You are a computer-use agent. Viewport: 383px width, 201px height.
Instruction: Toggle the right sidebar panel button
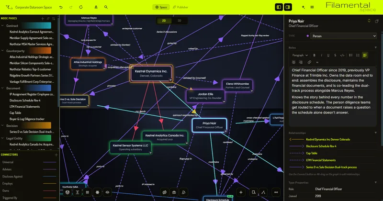288,7
